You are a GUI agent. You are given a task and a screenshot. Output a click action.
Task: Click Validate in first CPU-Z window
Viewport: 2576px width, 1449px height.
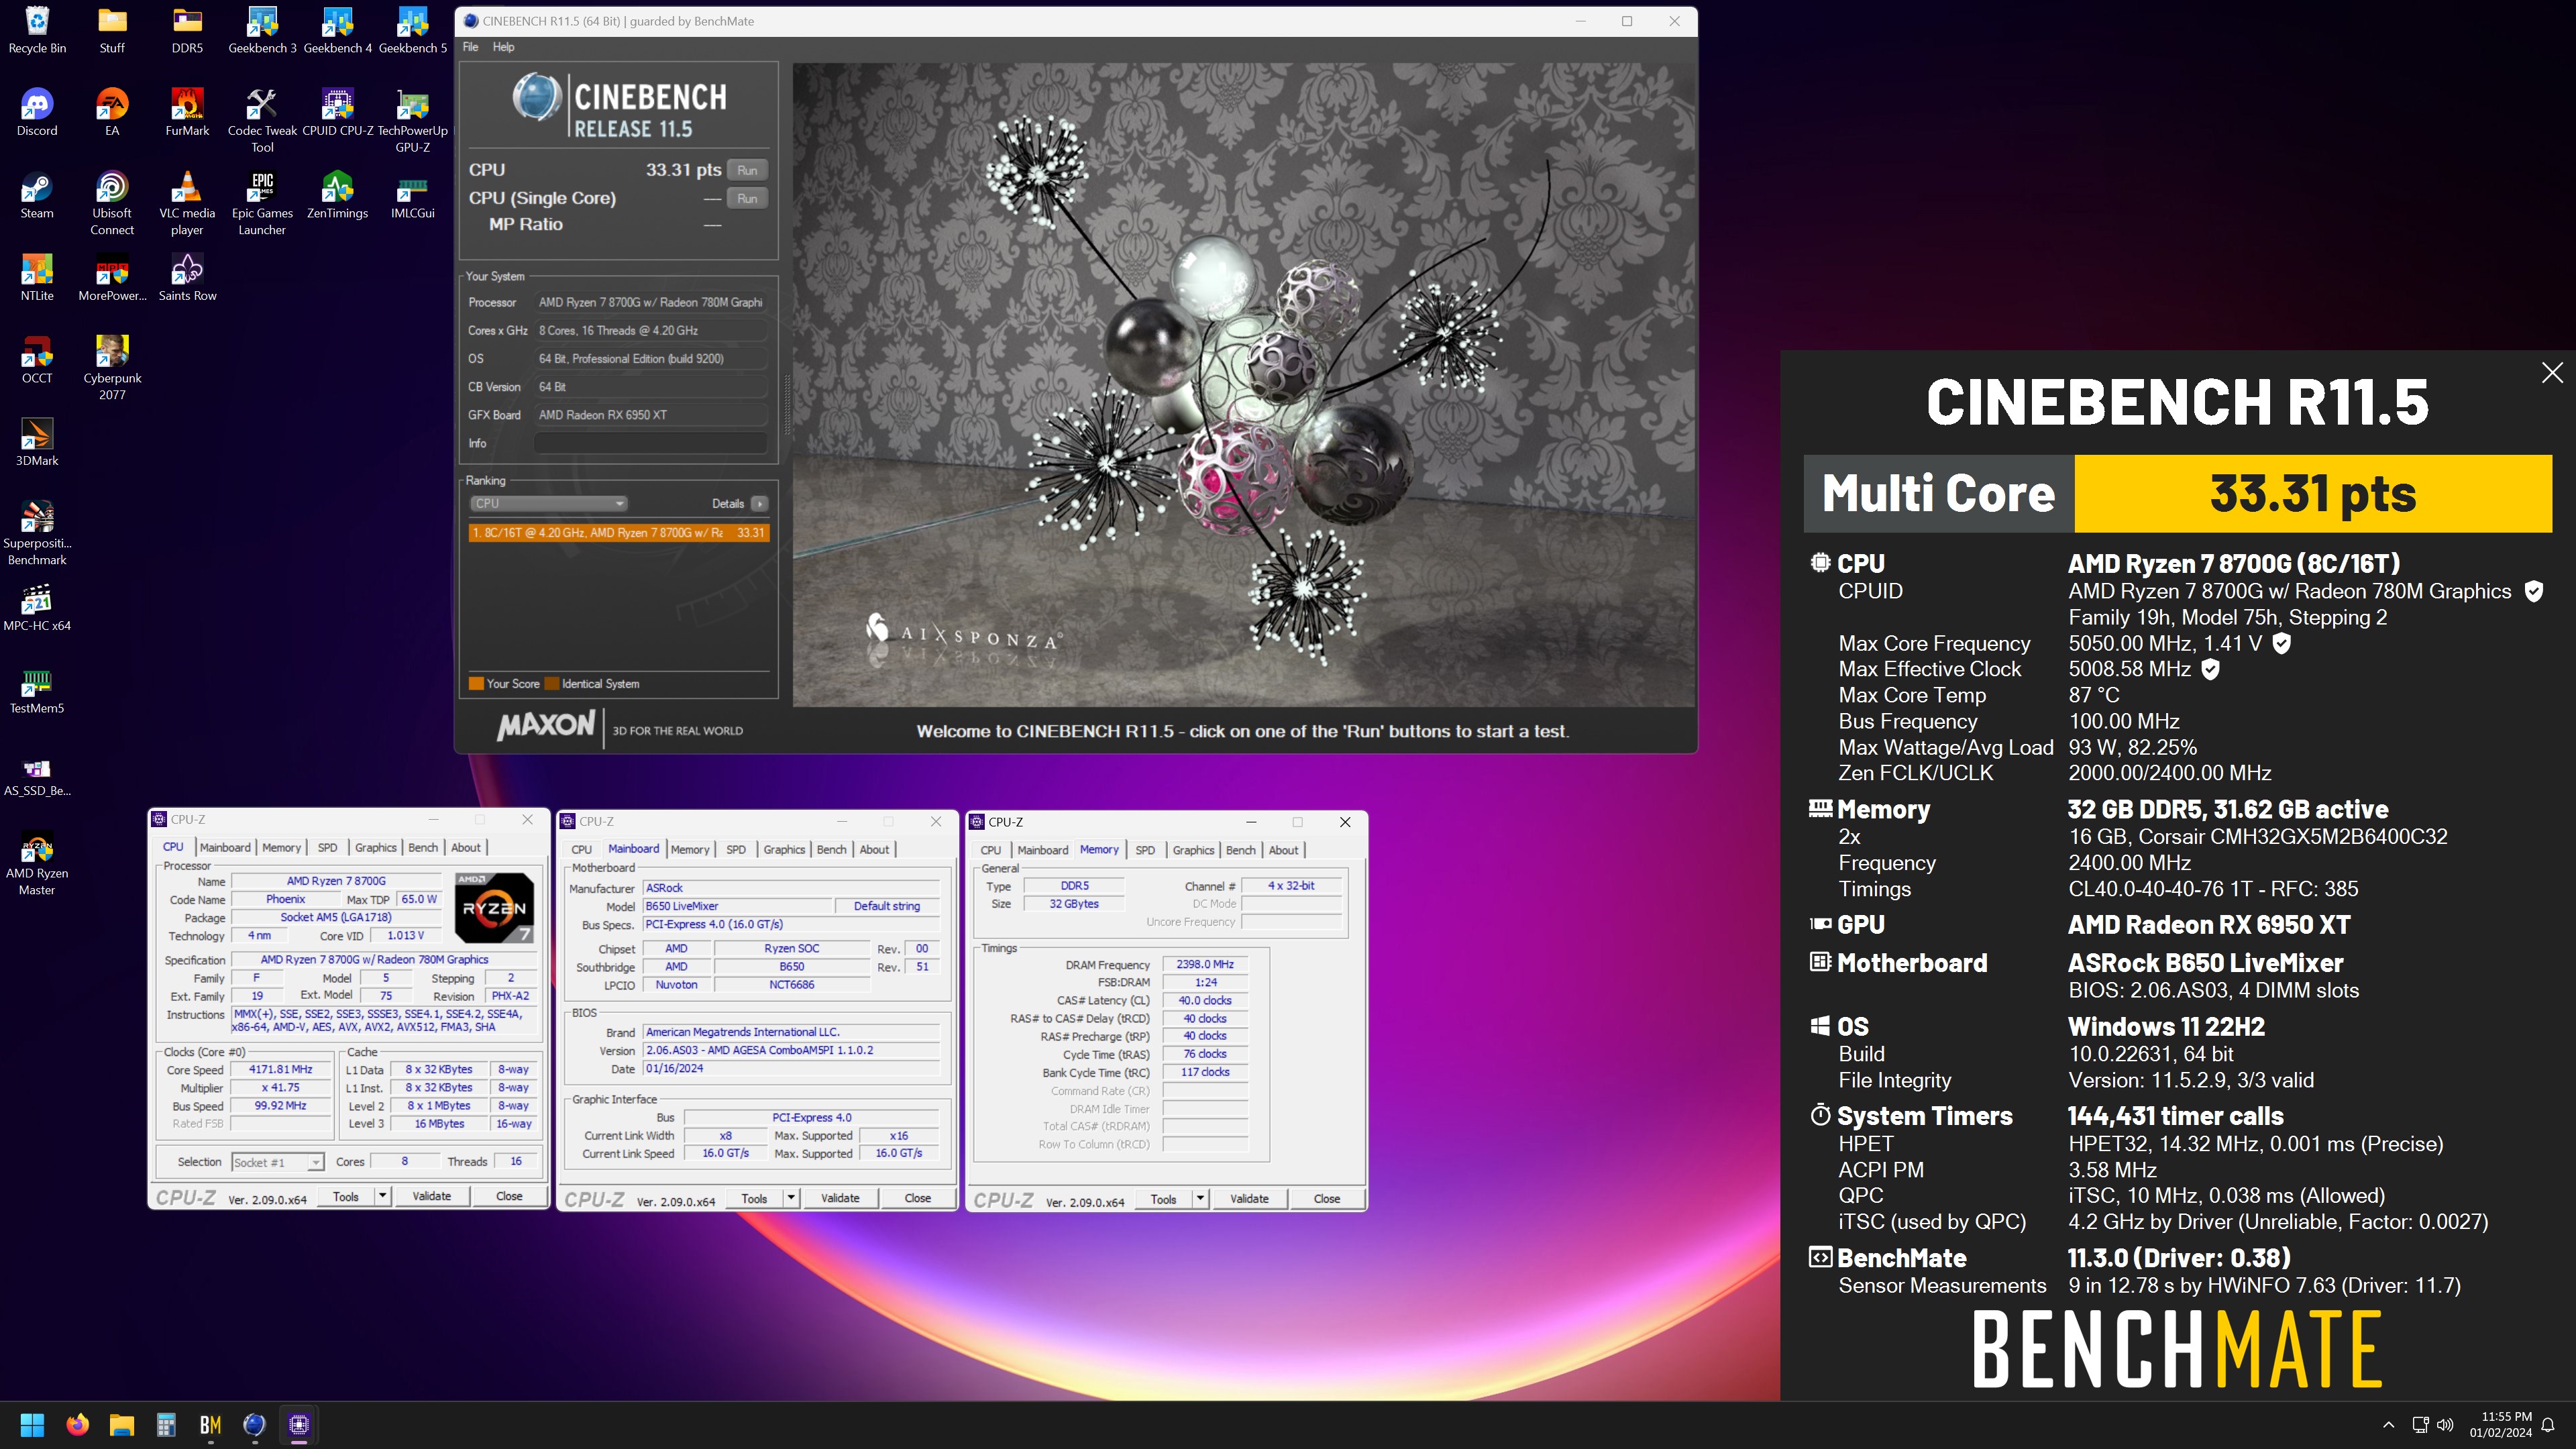432,1196
